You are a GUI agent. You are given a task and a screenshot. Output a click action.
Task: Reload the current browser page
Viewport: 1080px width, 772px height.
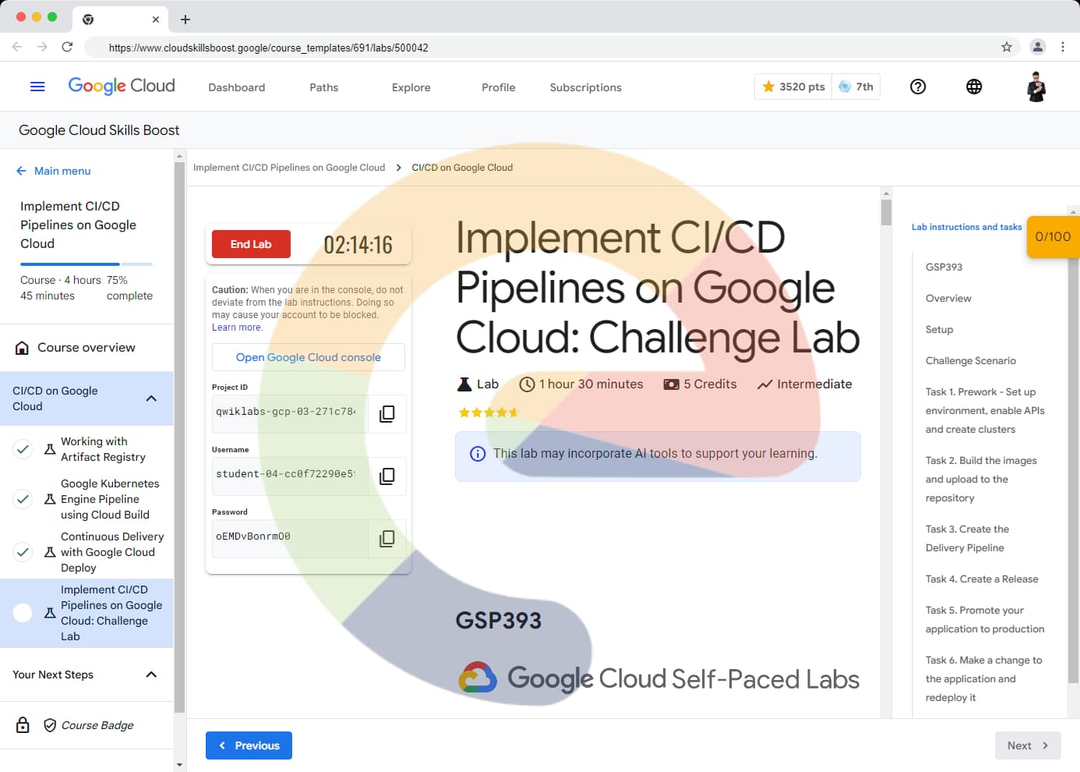point(67,47)
